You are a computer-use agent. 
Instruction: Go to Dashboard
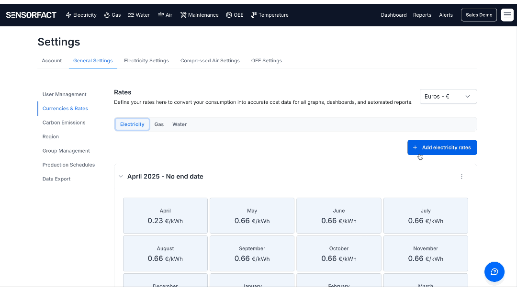[393, 15]
